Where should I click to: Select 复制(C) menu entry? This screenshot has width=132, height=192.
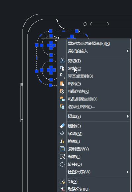94,68
